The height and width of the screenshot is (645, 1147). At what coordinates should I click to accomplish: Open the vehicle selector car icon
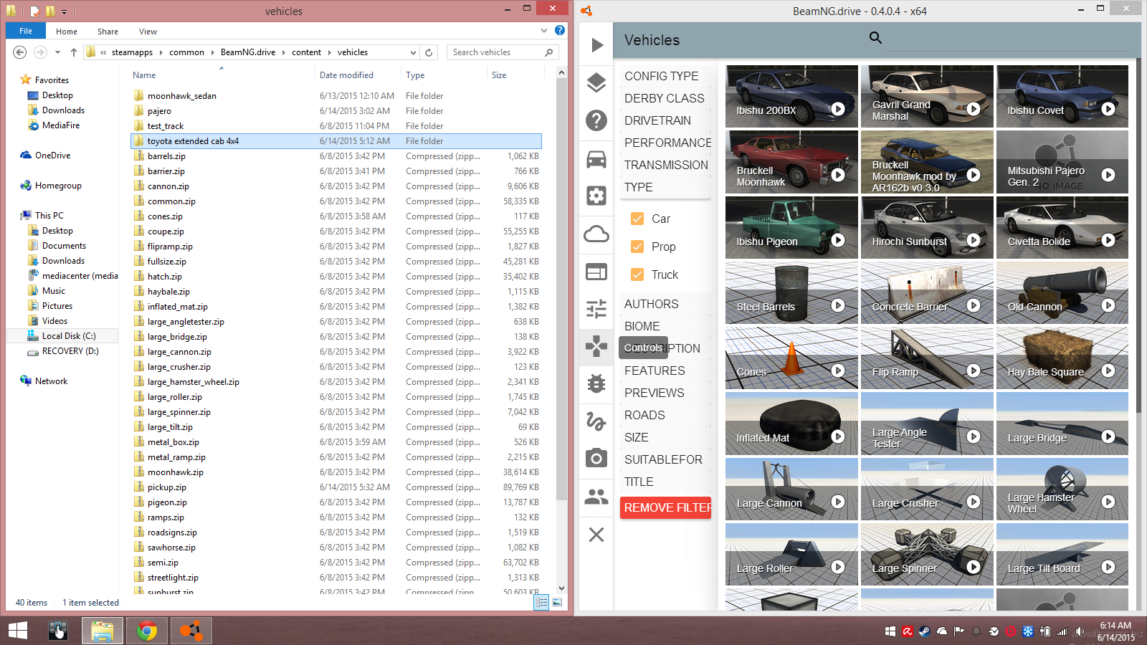(x=596, y=159)
